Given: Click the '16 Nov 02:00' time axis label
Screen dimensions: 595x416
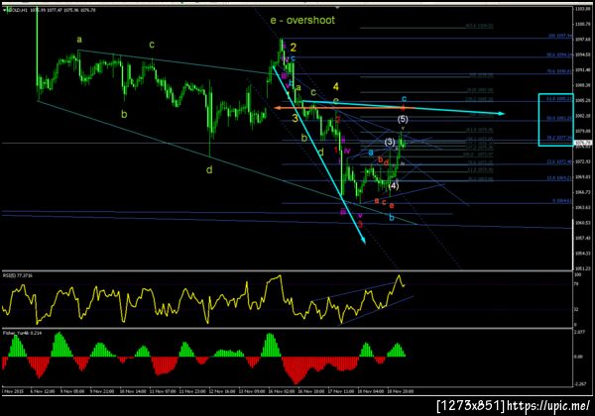Looking at the screenshot, I should tap(282, 391).
